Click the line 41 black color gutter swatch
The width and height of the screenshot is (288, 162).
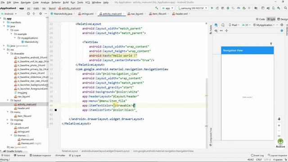56,110
